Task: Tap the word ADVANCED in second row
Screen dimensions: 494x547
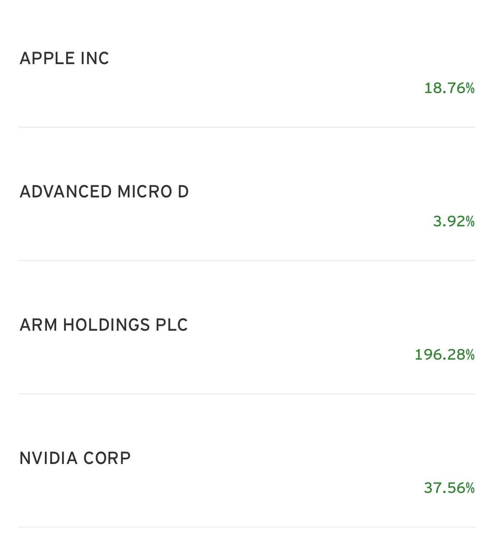Action: pos(65,192)
